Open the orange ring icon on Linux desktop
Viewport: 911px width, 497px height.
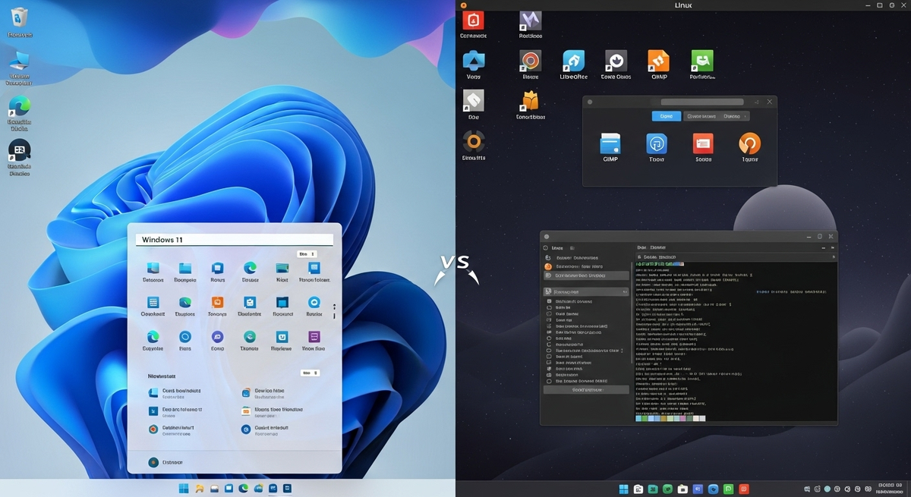point(474,141)
